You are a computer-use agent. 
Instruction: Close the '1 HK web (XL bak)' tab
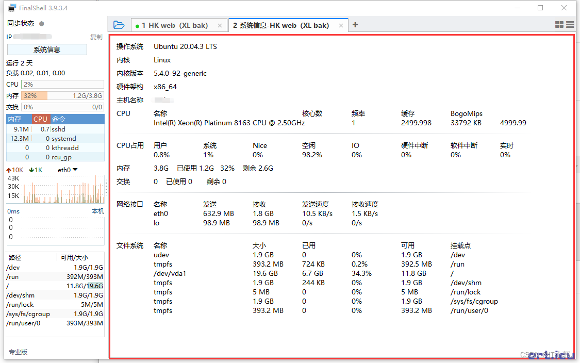pyautogui.click(x=220, y=25)
